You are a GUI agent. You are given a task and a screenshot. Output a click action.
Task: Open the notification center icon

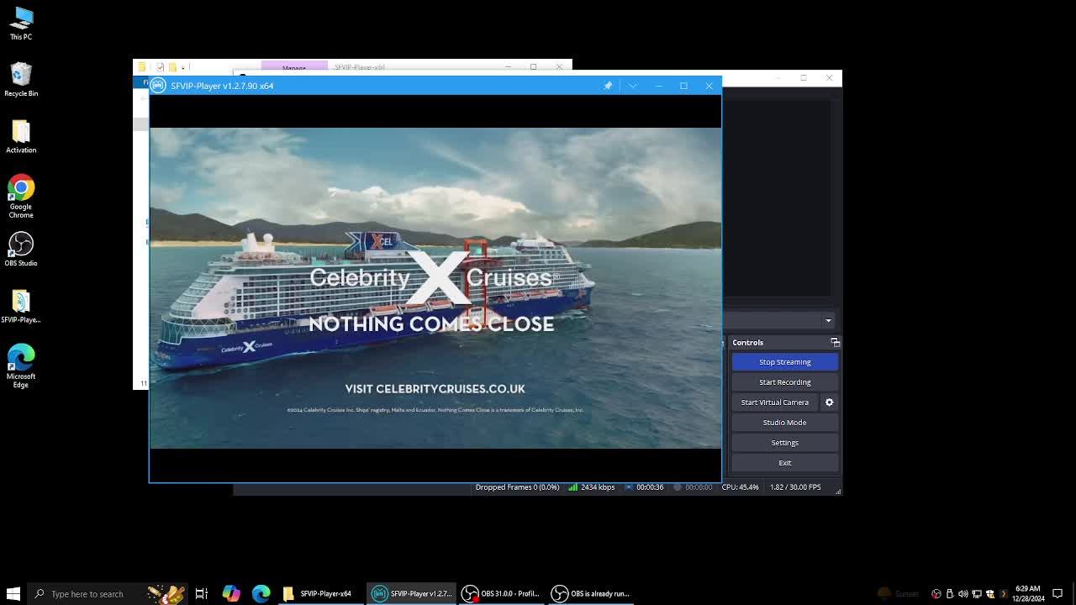(1058, 593)
